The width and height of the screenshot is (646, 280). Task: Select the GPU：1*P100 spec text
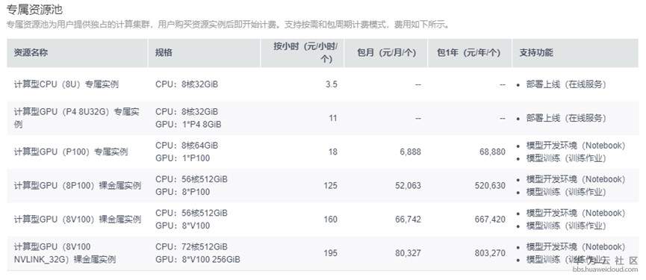click(x=182, y=158)
